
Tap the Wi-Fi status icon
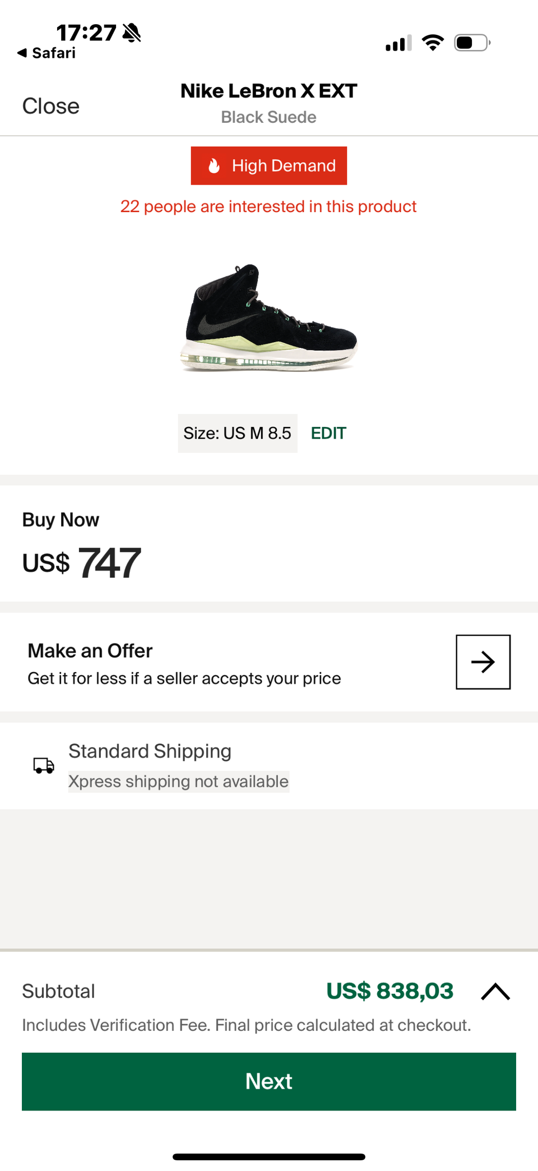click(433, 43)
